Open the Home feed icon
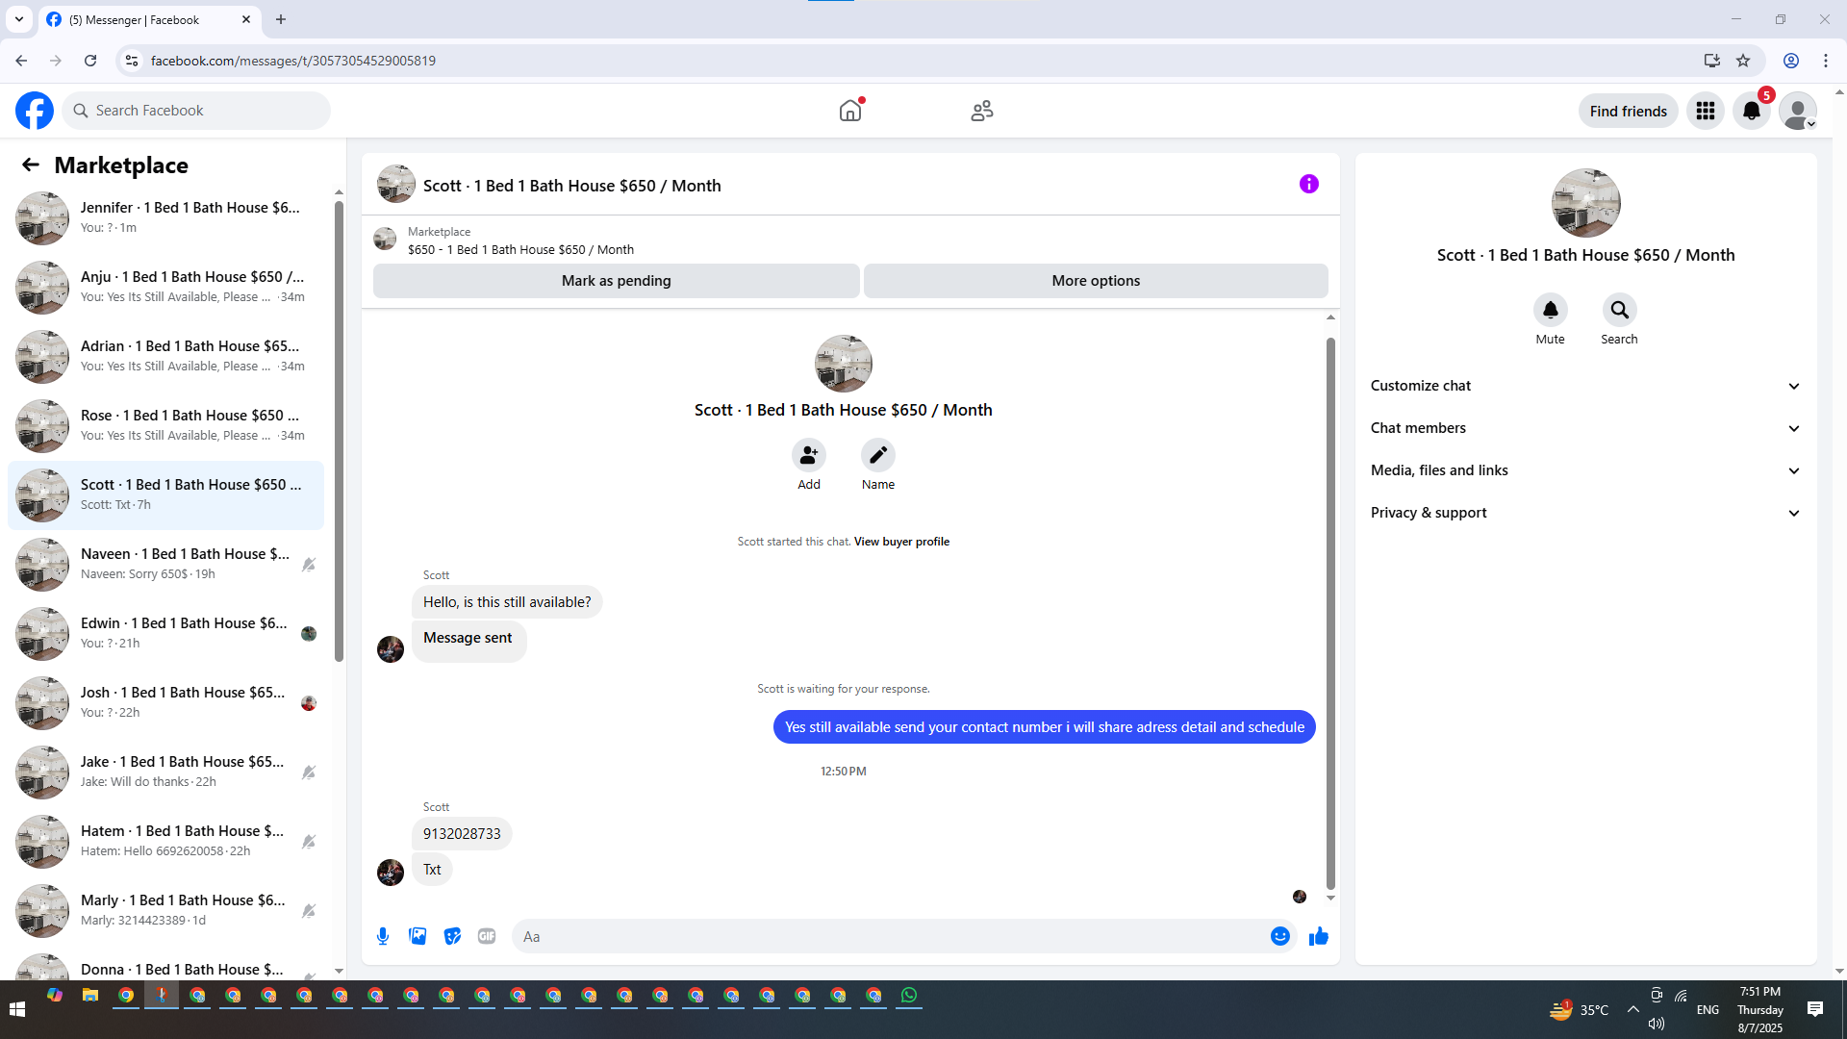Image resolution: width=1847 pixels, height=1039 pixels. click(850, 111)
